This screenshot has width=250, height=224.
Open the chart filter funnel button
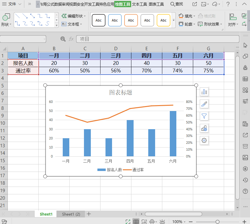(204, 116)
